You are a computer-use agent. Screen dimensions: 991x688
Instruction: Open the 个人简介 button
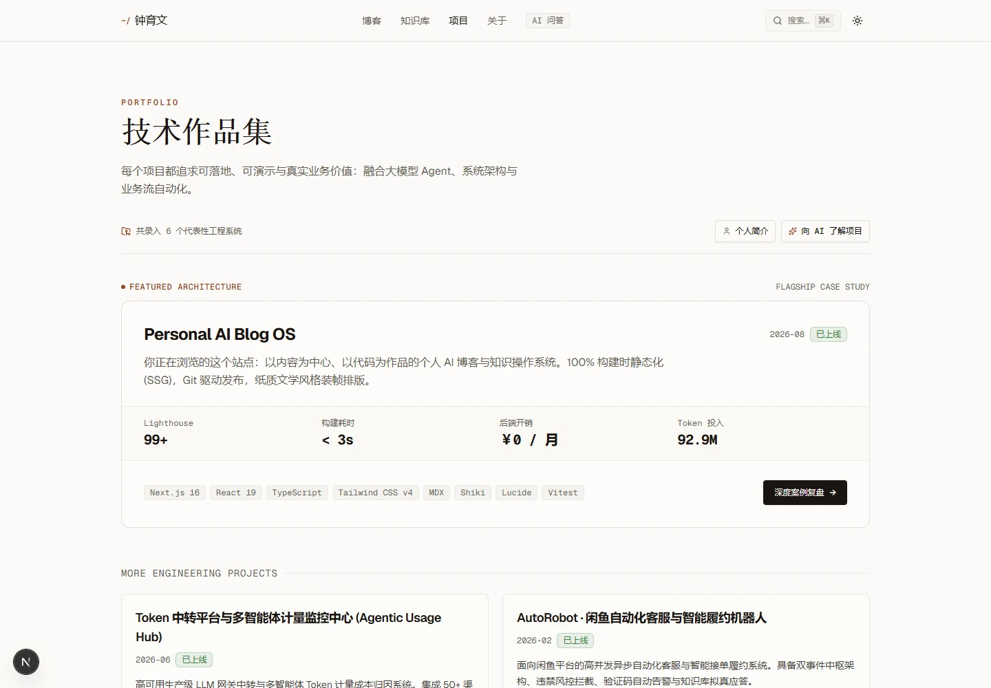[x=745, y=231]
